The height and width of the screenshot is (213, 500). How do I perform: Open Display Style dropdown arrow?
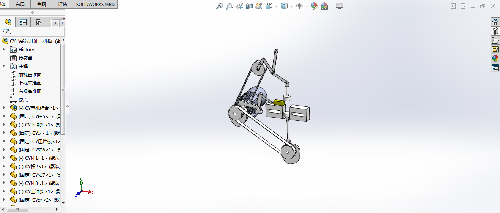(x=291, y=6)
